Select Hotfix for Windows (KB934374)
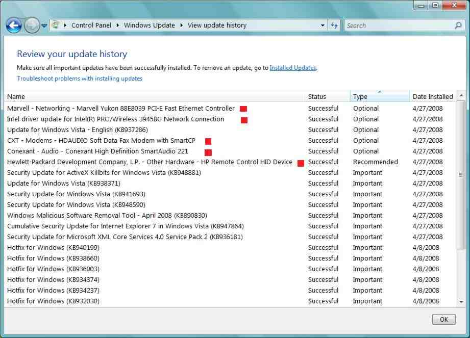 pyautogui.click(x=230, y=279)
